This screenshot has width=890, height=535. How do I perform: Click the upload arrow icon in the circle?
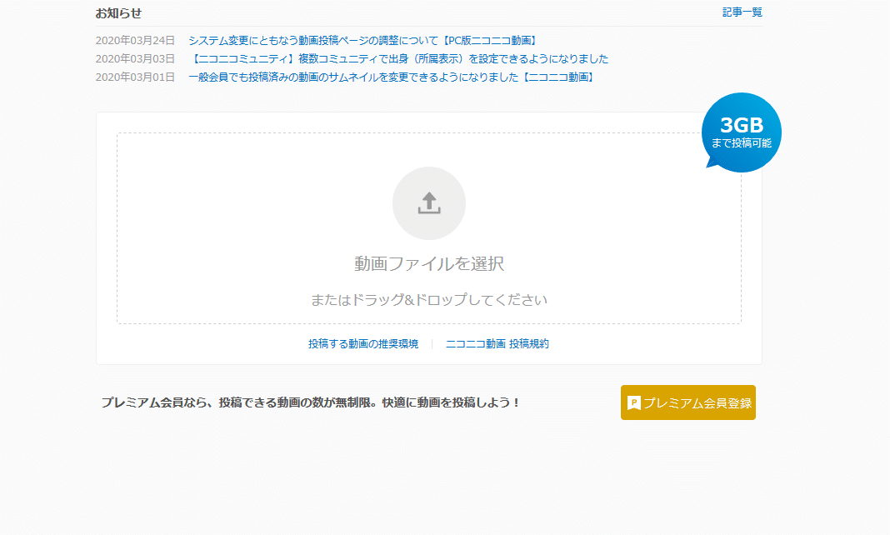click(428, 202)
